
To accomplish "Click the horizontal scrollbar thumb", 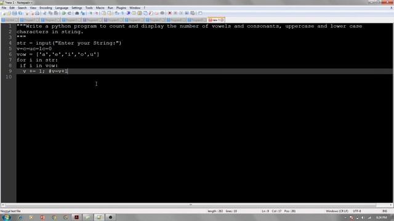I will [190, 204].
